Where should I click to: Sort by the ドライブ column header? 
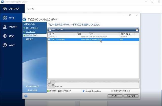(x=62, y=34)
